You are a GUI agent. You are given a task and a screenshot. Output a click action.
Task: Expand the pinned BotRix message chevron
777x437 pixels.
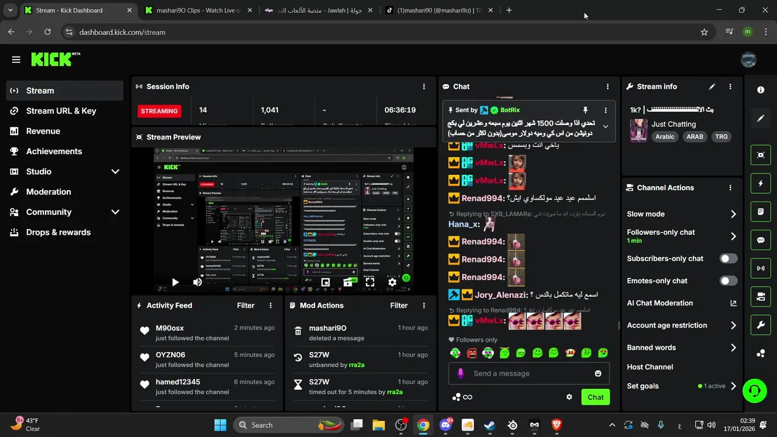pyautogui.click(x=605, y=126)
